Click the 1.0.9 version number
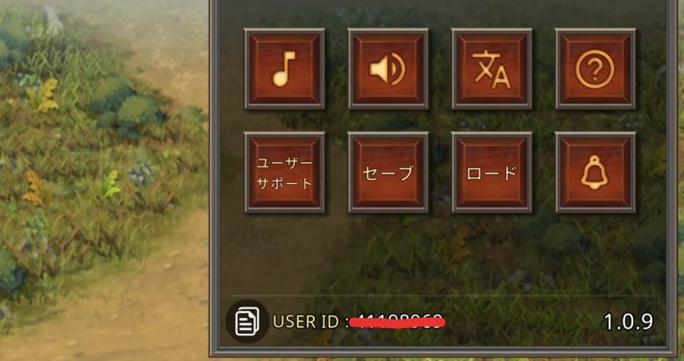 (x=628, y=322)
